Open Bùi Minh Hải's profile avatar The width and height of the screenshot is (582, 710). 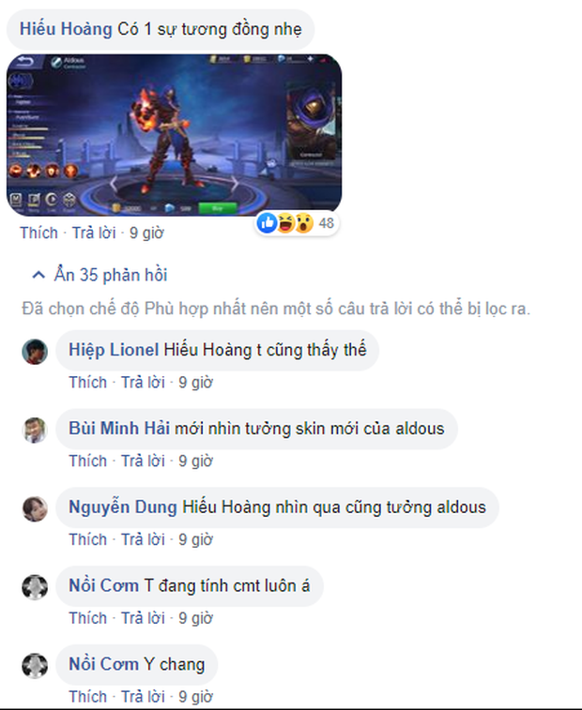pos(35,430)
